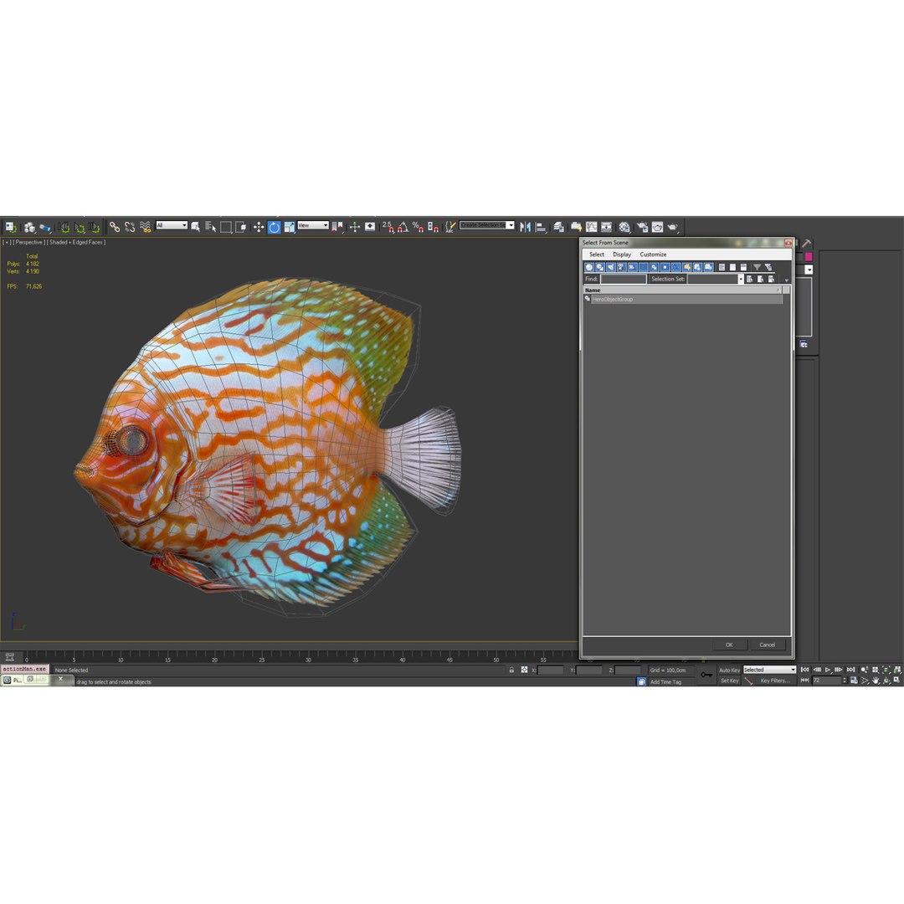Toggle Spinner Snap icon
The height and width of the screenshot is (904, 904).
[433, 227]
